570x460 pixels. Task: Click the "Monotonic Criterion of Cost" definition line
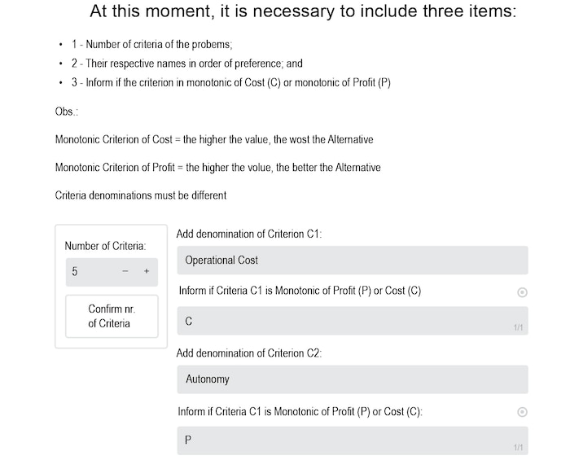tap(214, 139)
